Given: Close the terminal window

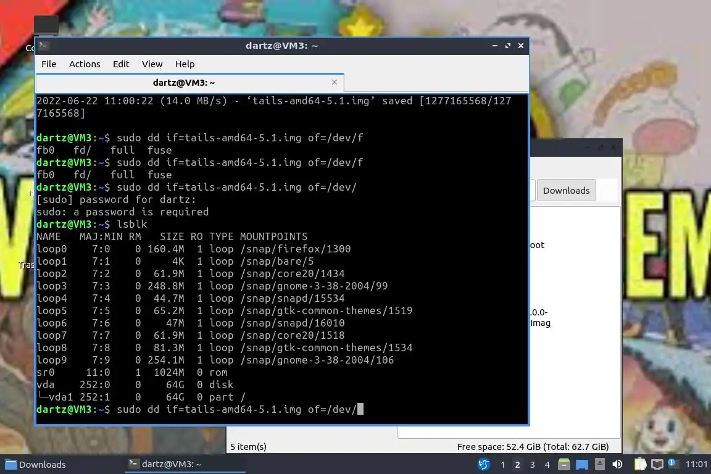Looking at the screenshot, I should 521,45.
